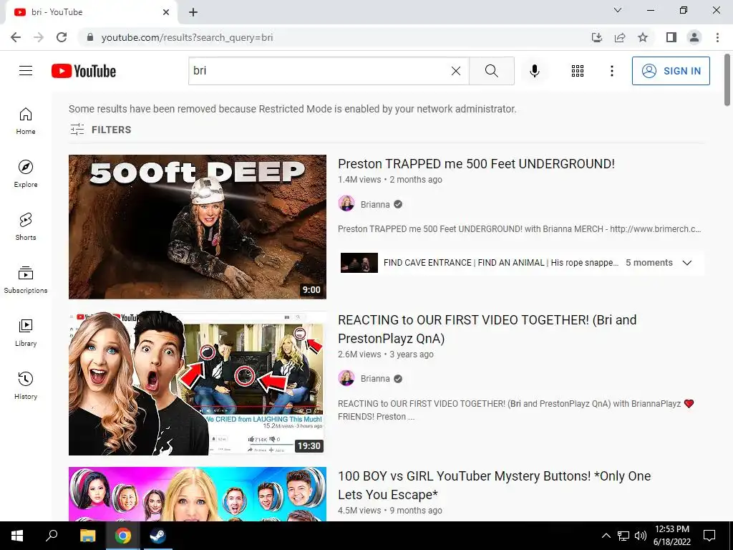Open Chrome tab search dropdown
The image size is (733, 550).
click(618, 10)
